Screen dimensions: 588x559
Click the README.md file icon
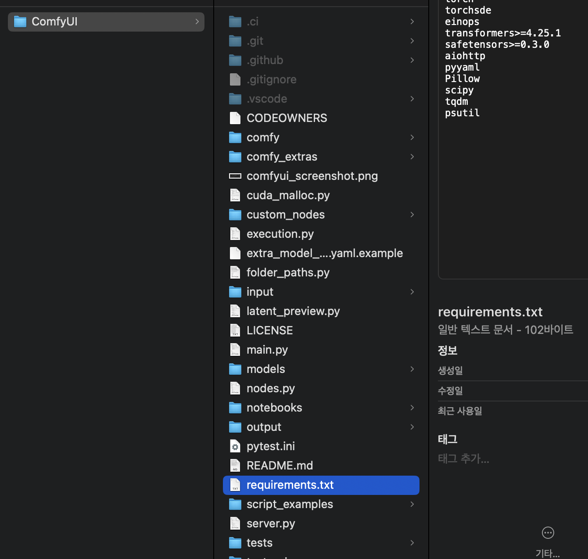pos(235,466)
